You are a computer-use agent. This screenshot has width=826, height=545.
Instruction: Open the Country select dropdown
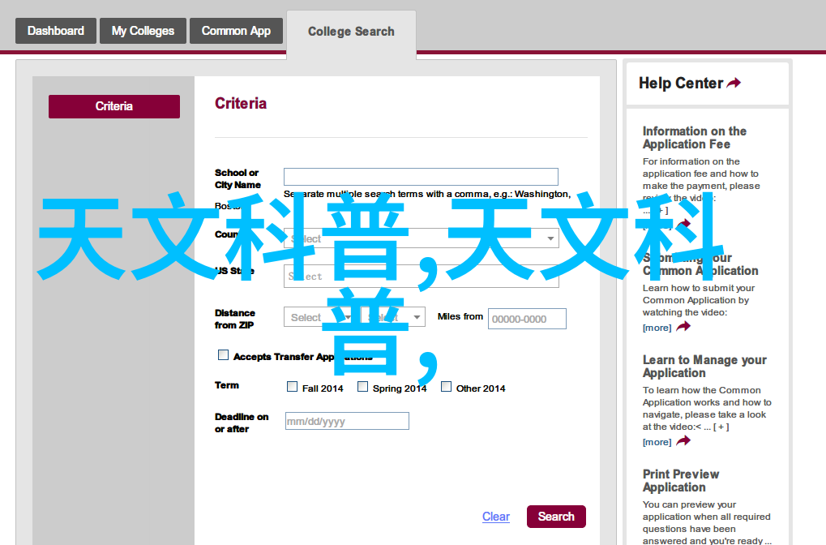pyautogui.click(x=421, y=238)
